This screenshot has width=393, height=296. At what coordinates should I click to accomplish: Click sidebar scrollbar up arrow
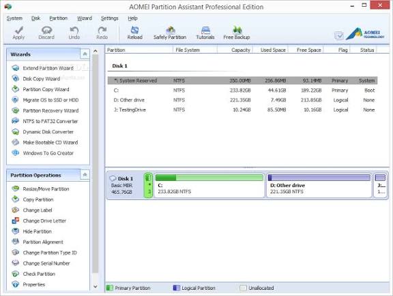pyautogui.click(x=96, y=51)
